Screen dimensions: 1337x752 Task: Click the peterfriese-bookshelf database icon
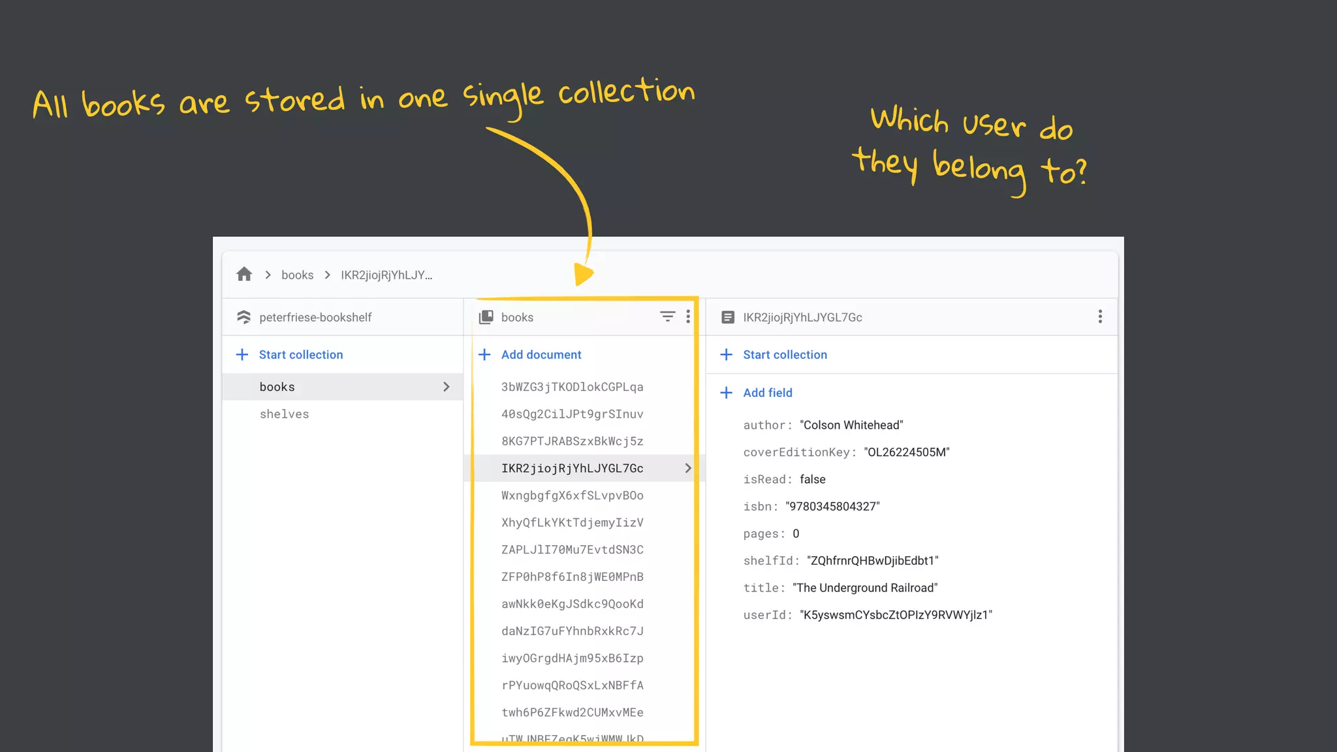pos(244,317)
